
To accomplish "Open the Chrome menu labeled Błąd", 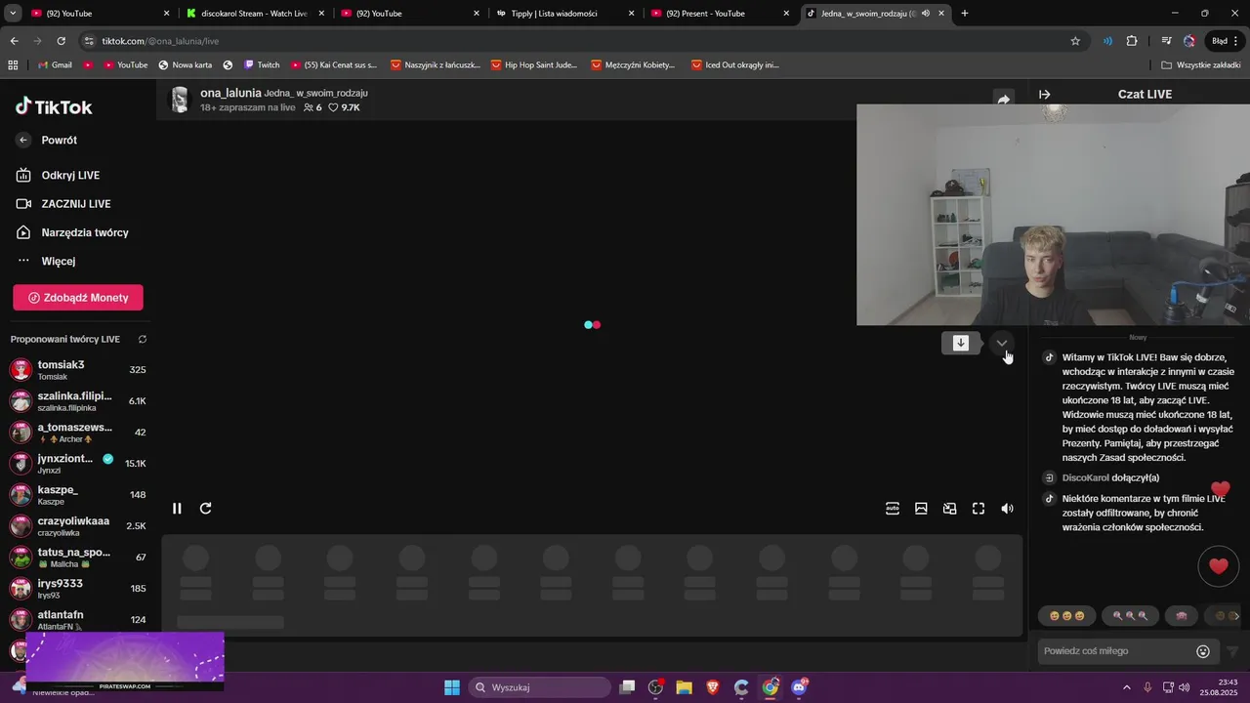I will [1226, 41].
